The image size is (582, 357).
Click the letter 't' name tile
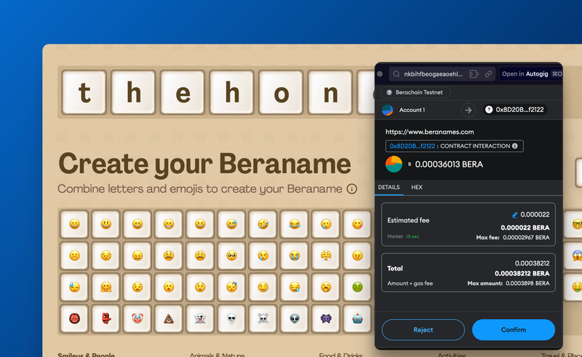click(x=85, y=93)
